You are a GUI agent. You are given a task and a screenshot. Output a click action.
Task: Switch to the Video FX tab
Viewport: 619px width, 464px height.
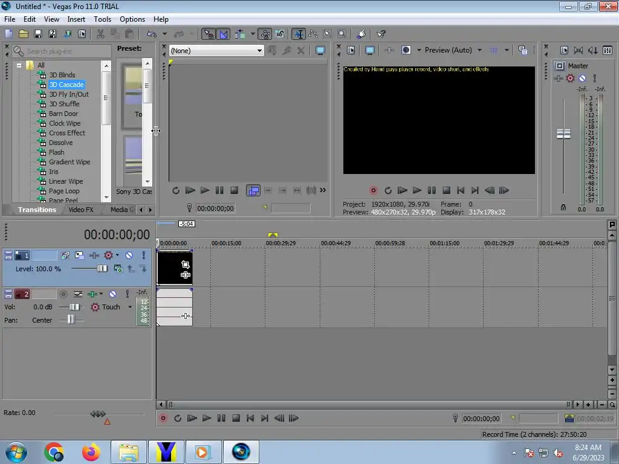[81, 210]
